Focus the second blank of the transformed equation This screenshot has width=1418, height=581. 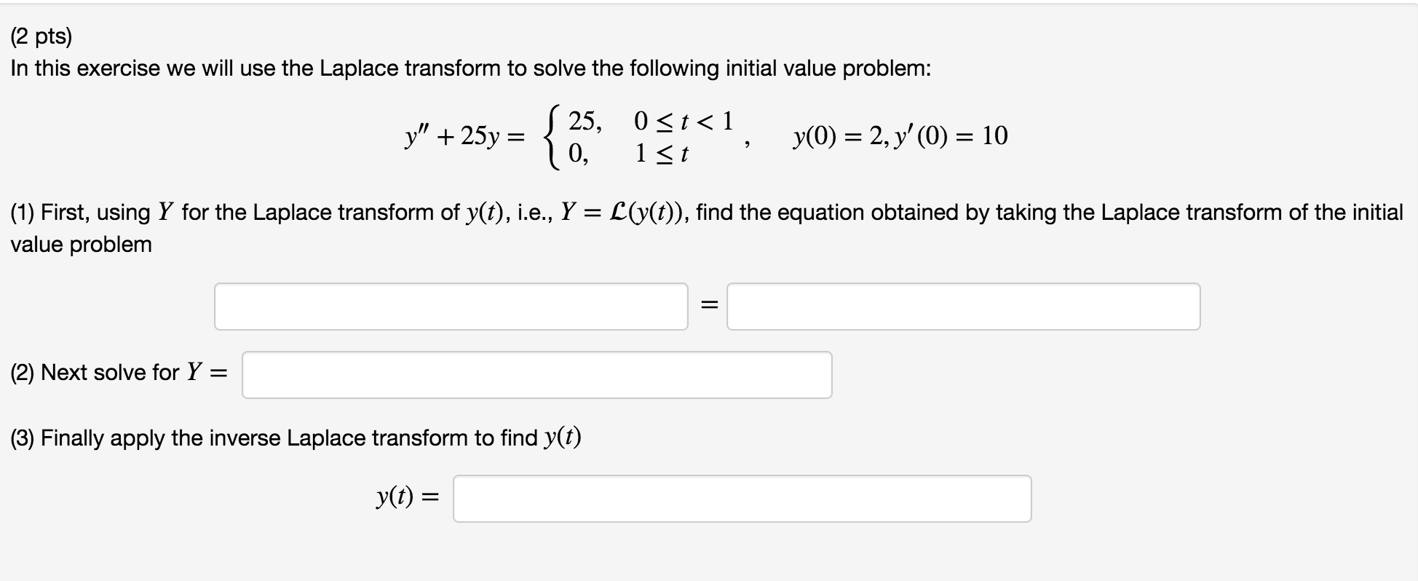coord(963,306)
